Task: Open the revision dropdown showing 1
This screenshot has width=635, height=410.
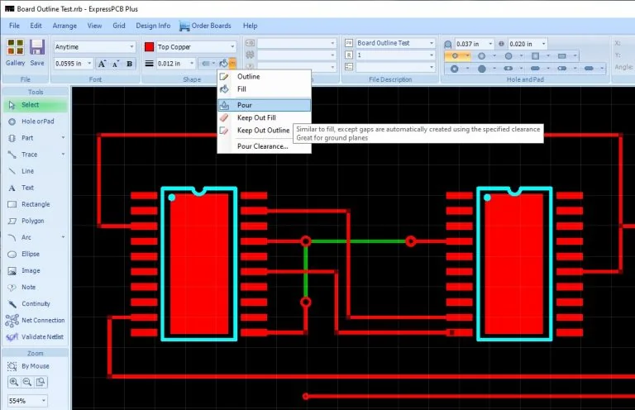Action: (432, 55)
